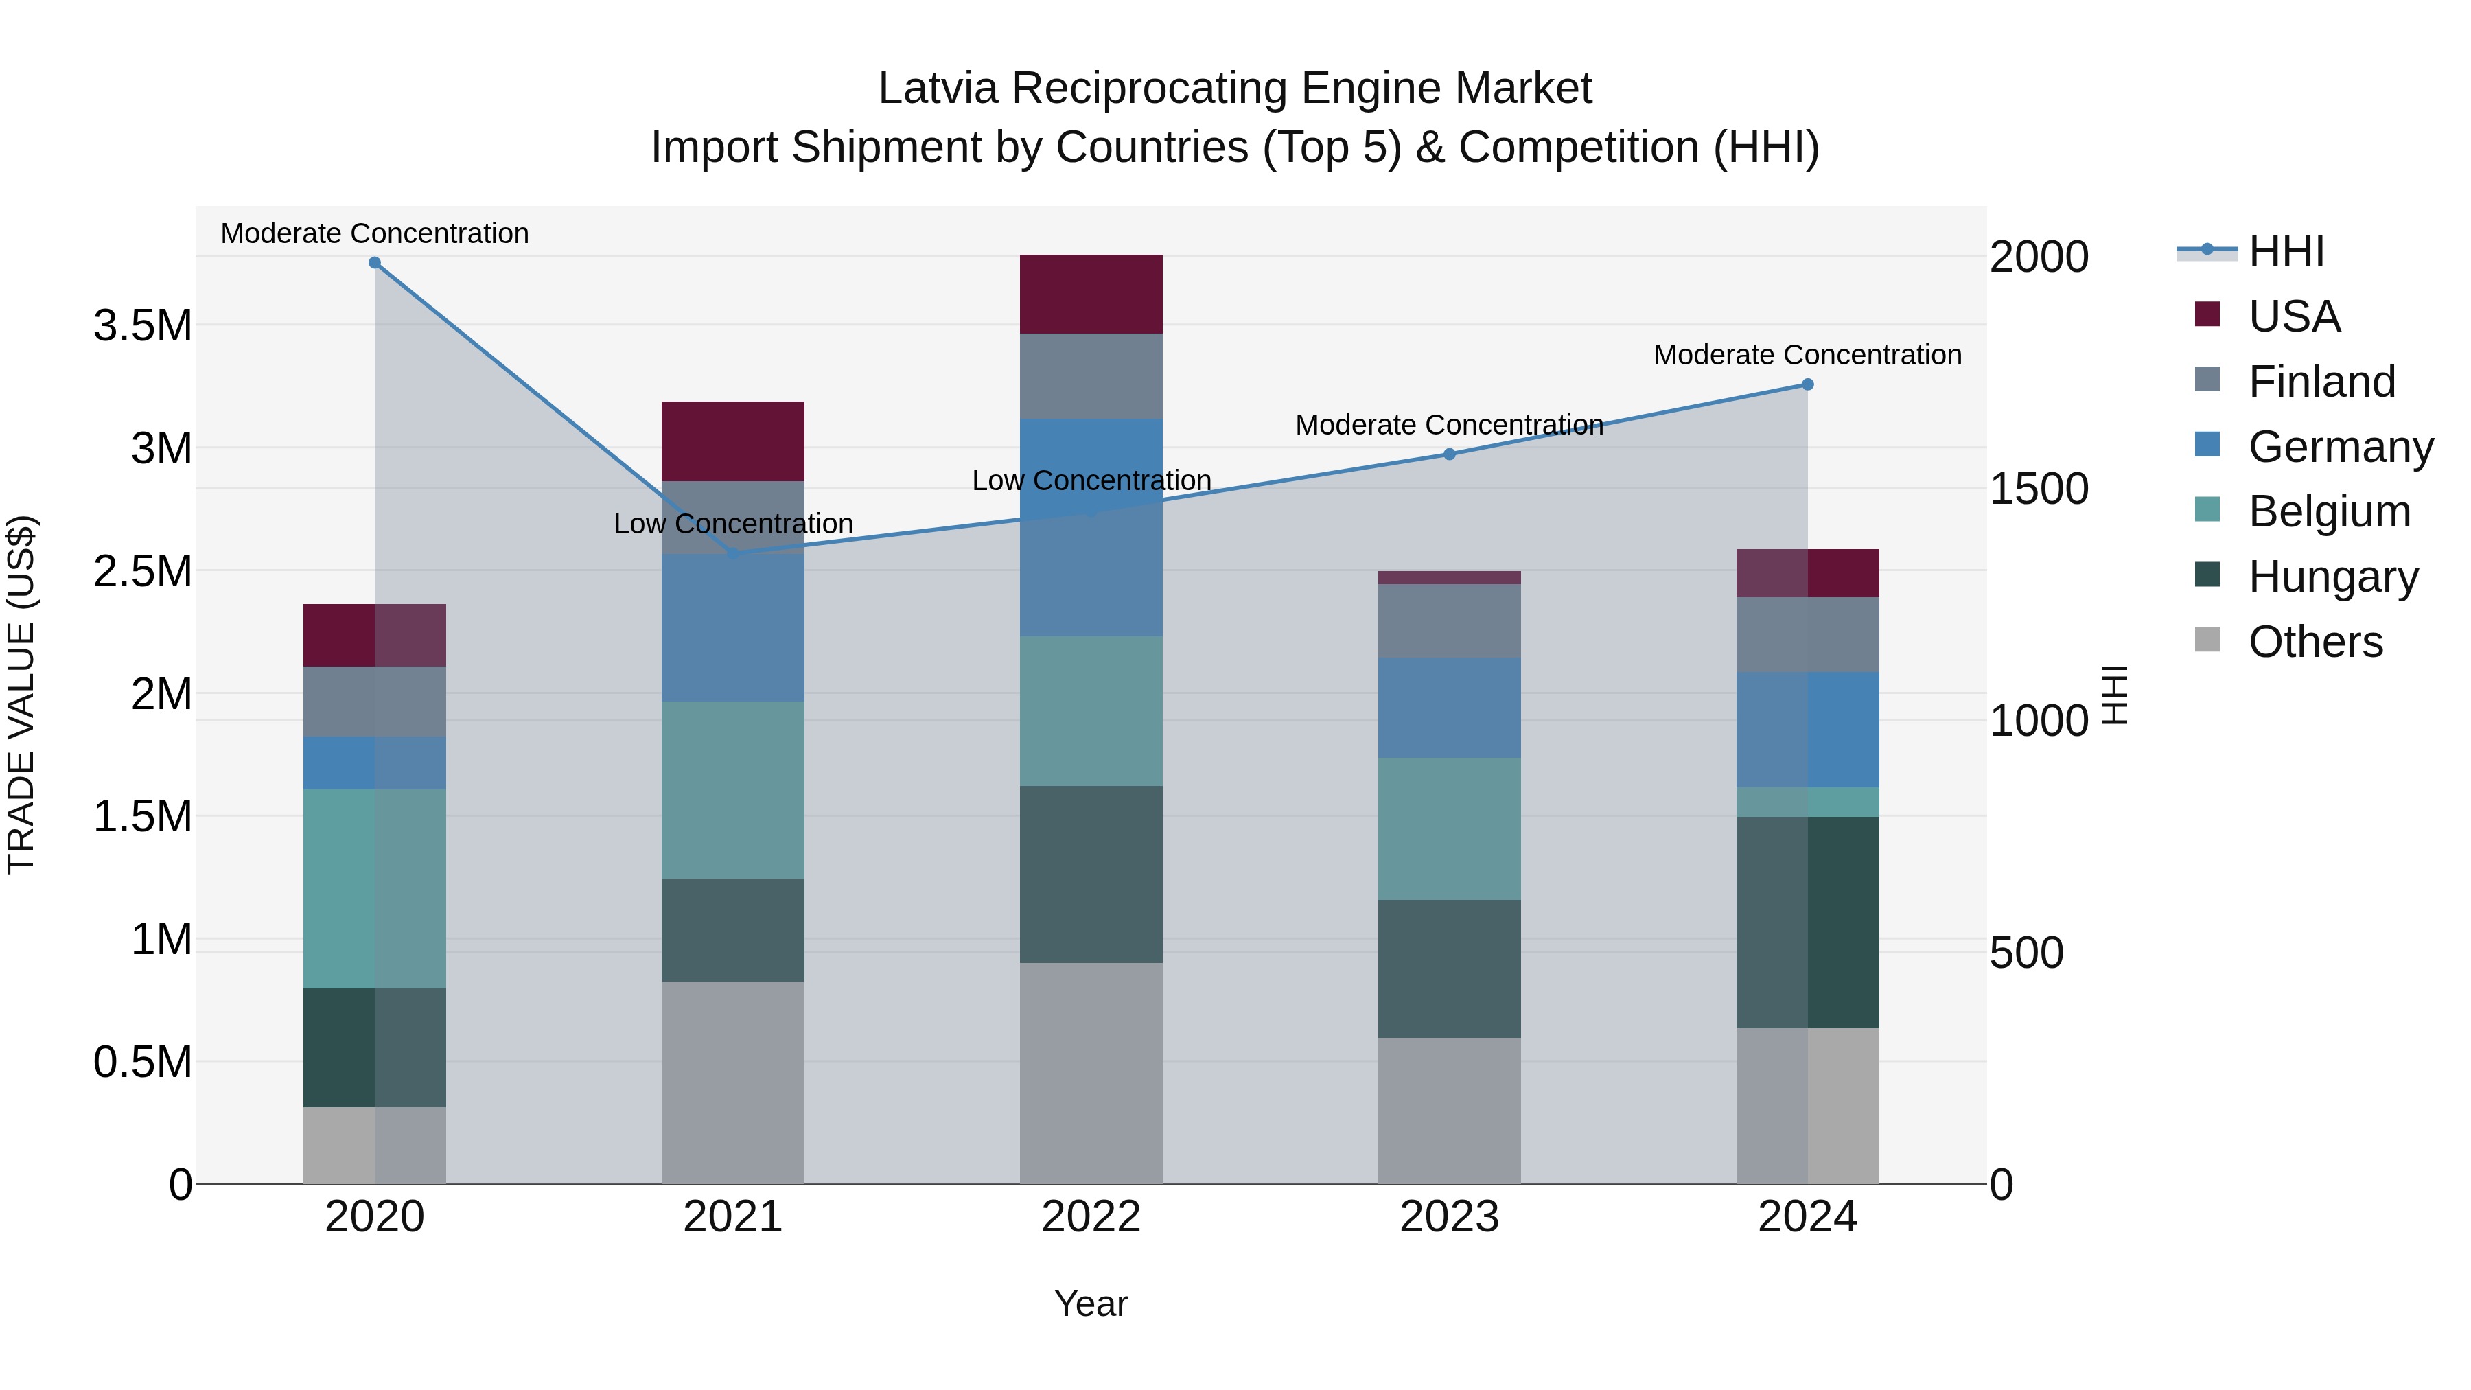This screenshot has width=2471, height=1390.
Task: Click the Germany blue legend swatch
Action: coord(2207,444)
